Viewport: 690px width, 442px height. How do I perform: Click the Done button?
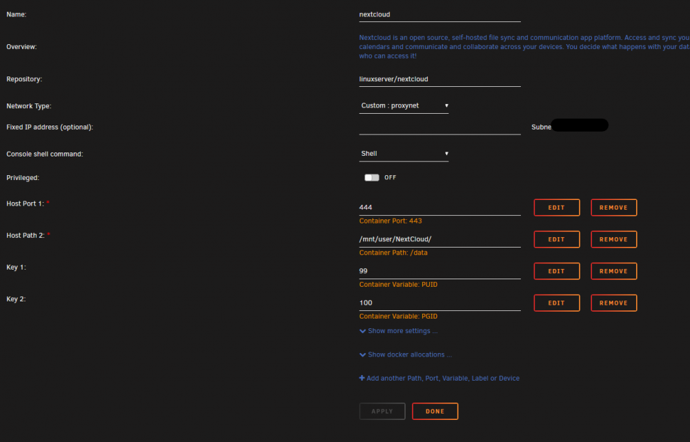tap(435, 411)
